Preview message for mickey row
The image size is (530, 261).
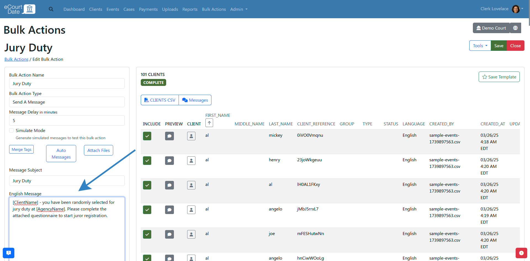(169, 136)
